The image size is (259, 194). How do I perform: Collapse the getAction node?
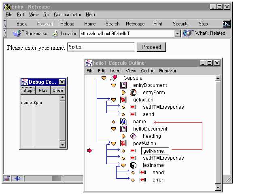(113, 100)
